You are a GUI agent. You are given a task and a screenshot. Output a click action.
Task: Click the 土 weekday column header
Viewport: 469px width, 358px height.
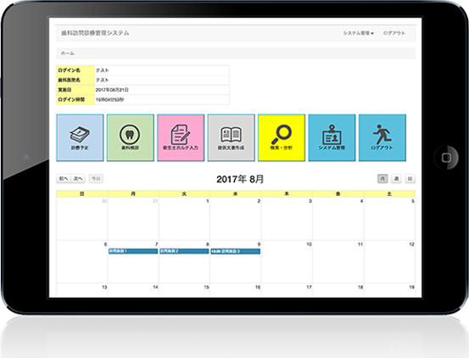389,193
